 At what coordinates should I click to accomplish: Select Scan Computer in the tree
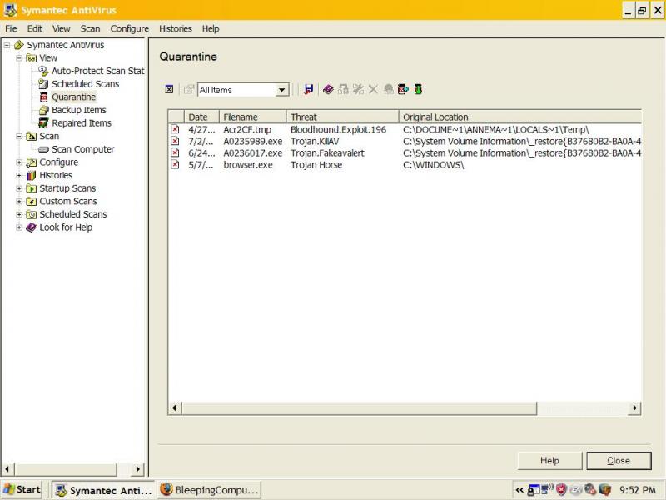(x=82, y=149)
